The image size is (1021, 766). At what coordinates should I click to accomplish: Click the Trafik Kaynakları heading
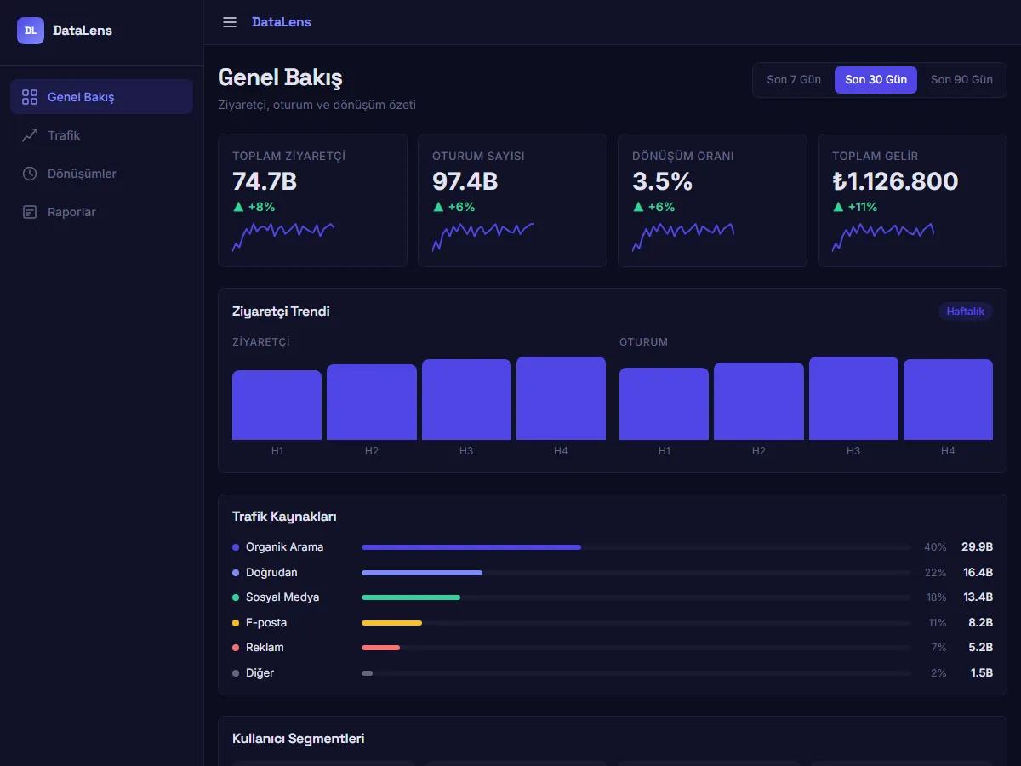285,517
